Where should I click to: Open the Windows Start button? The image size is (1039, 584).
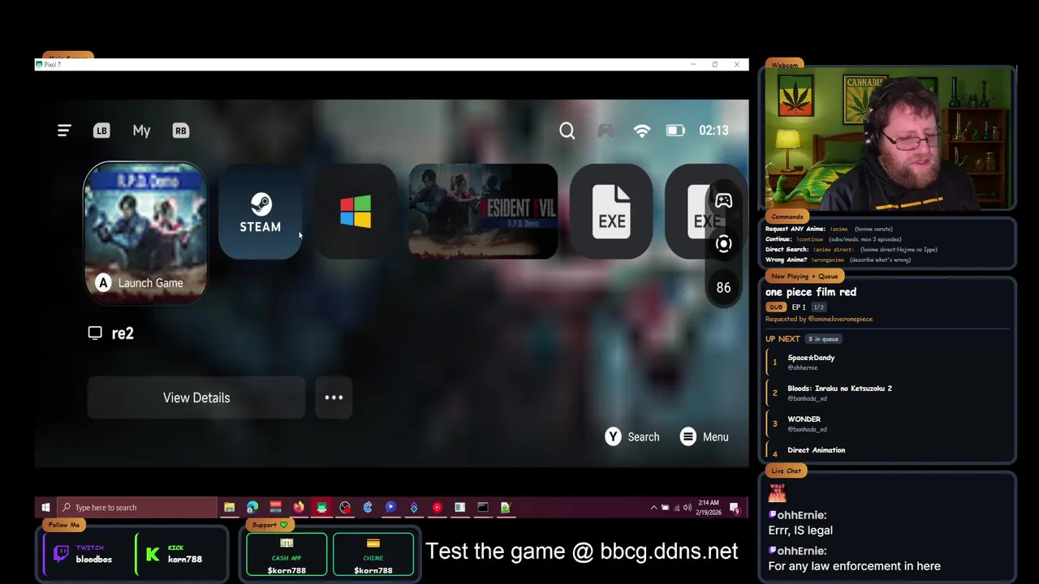(45, 508)
